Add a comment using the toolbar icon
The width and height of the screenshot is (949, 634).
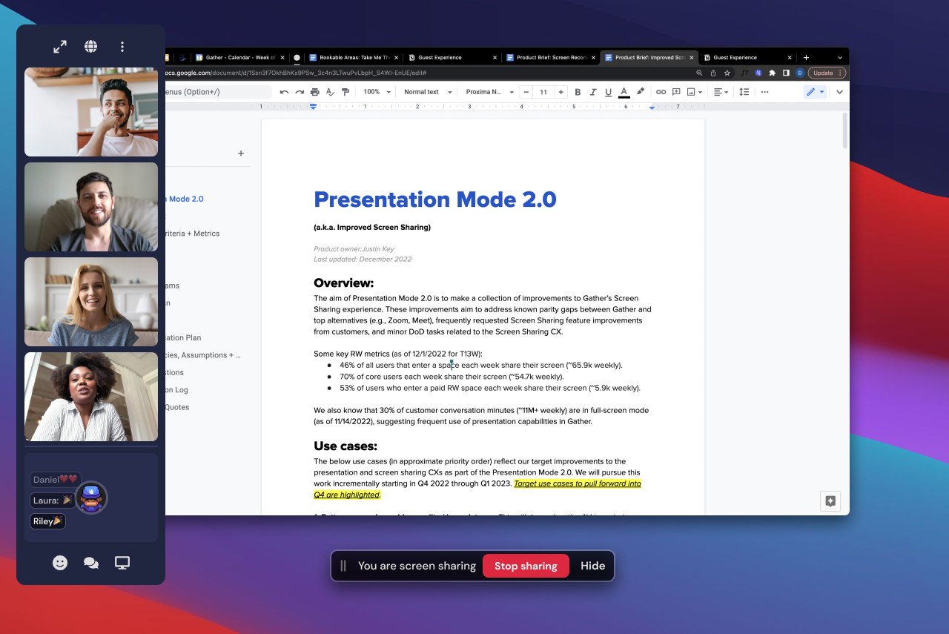676,91
